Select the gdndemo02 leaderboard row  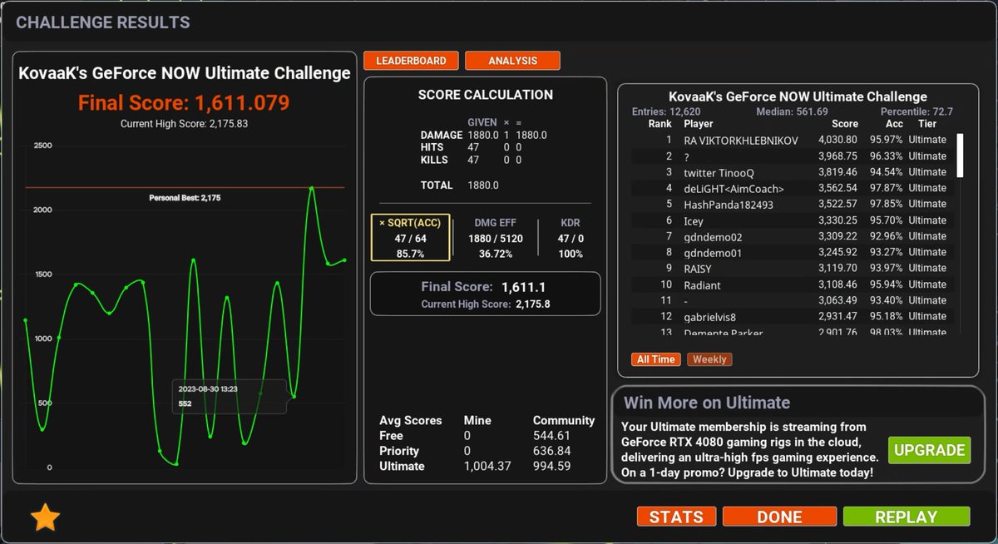(794, 236)
